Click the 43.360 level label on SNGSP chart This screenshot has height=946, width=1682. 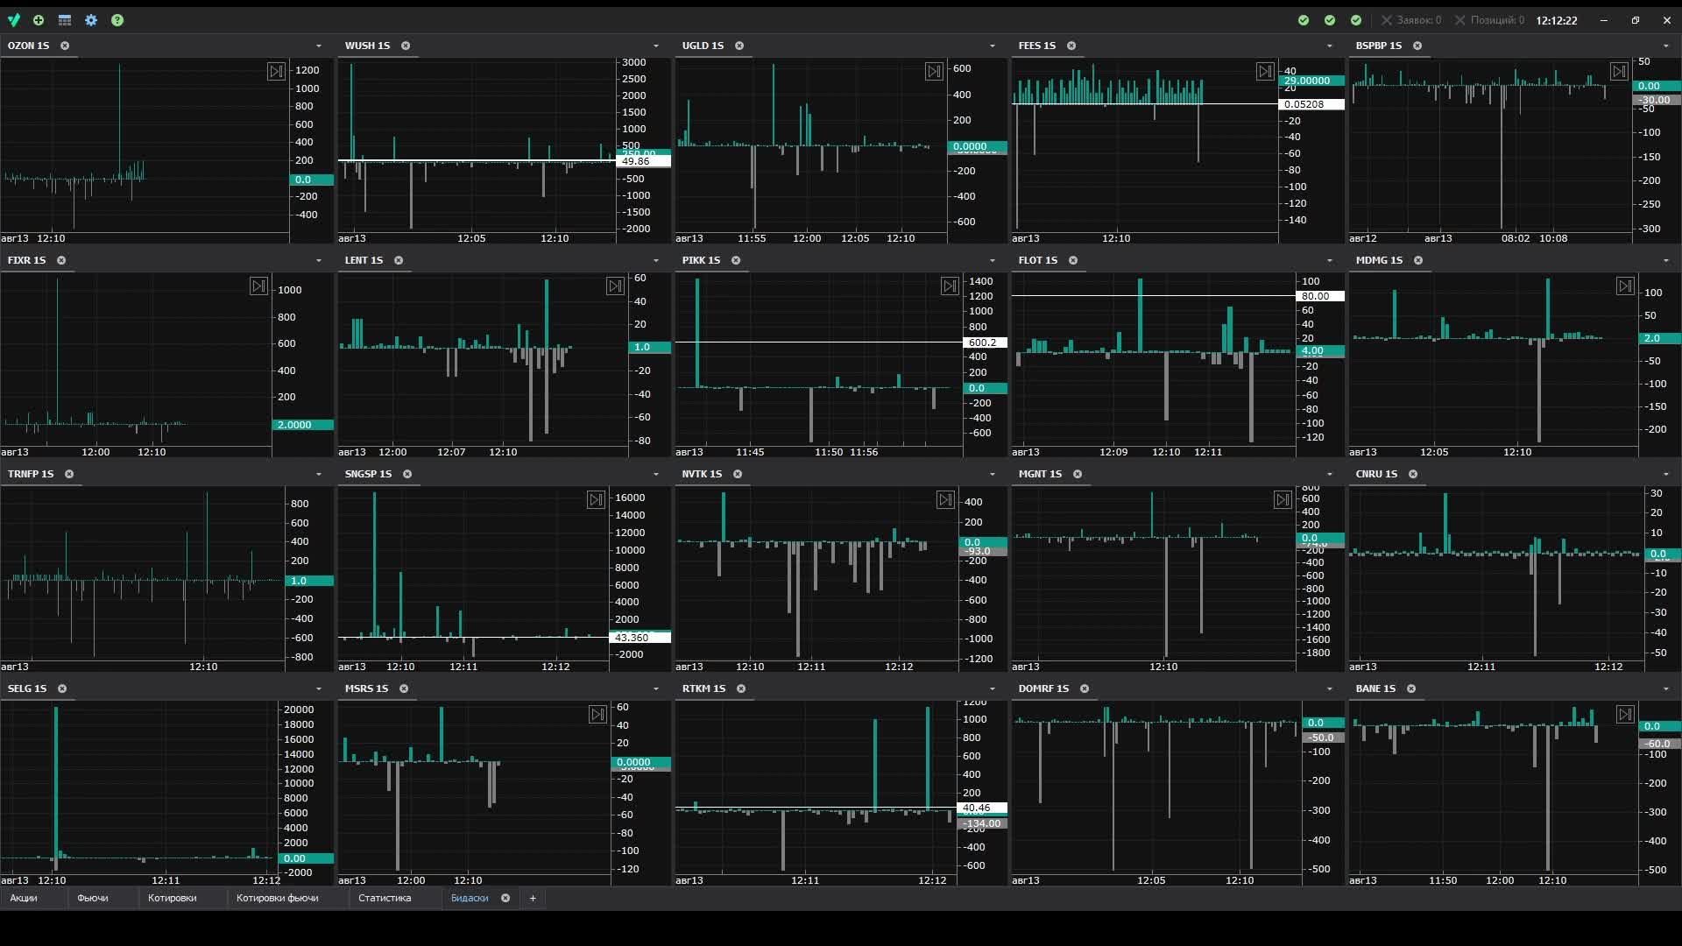point(640,638)
